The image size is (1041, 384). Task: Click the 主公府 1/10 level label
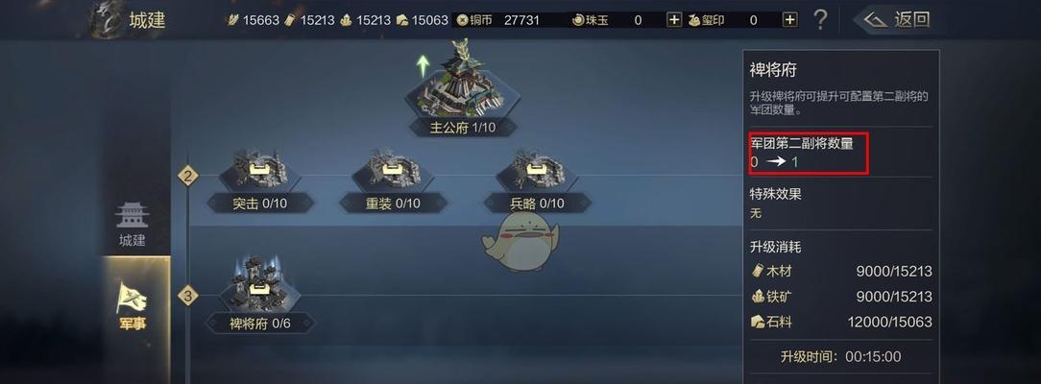463,128
